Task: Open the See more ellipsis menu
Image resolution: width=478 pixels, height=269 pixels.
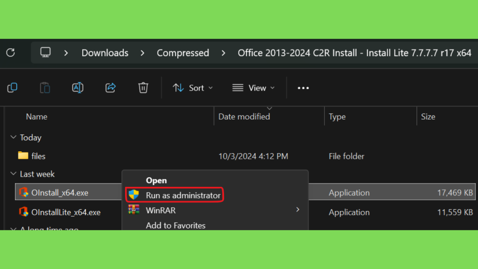Action: click(x=303, y=88)
